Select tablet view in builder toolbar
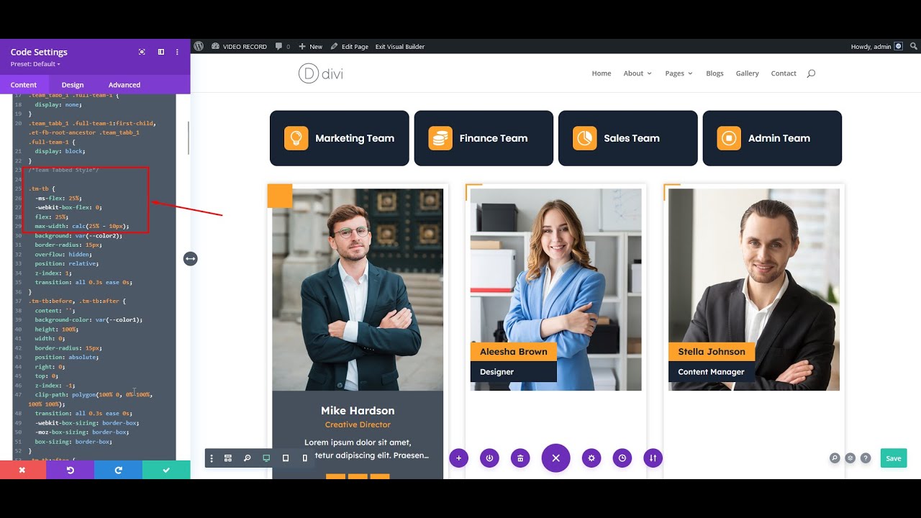 286,458
